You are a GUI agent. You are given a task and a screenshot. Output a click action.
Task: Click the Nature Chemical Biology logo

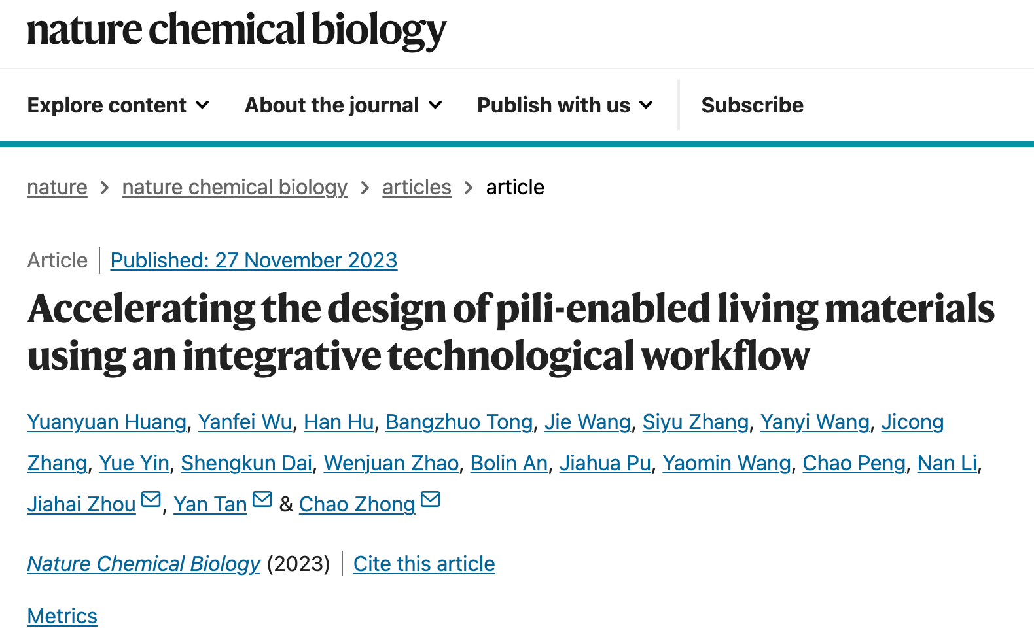pos(236,31)
